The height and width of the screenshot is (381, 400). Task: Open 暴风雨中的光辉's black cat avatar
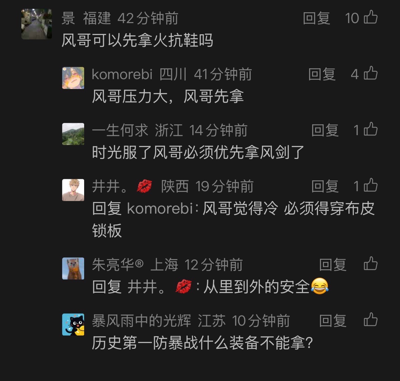[x=73, y=324]
